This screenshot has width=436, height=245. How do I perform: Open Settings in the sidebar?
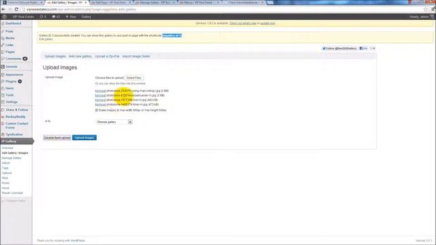click(x=12, y=102)
